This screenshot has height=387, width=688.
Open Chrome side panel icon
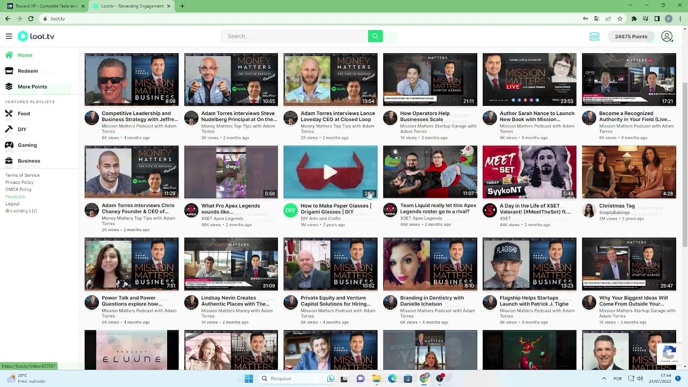tap(657, 18)
